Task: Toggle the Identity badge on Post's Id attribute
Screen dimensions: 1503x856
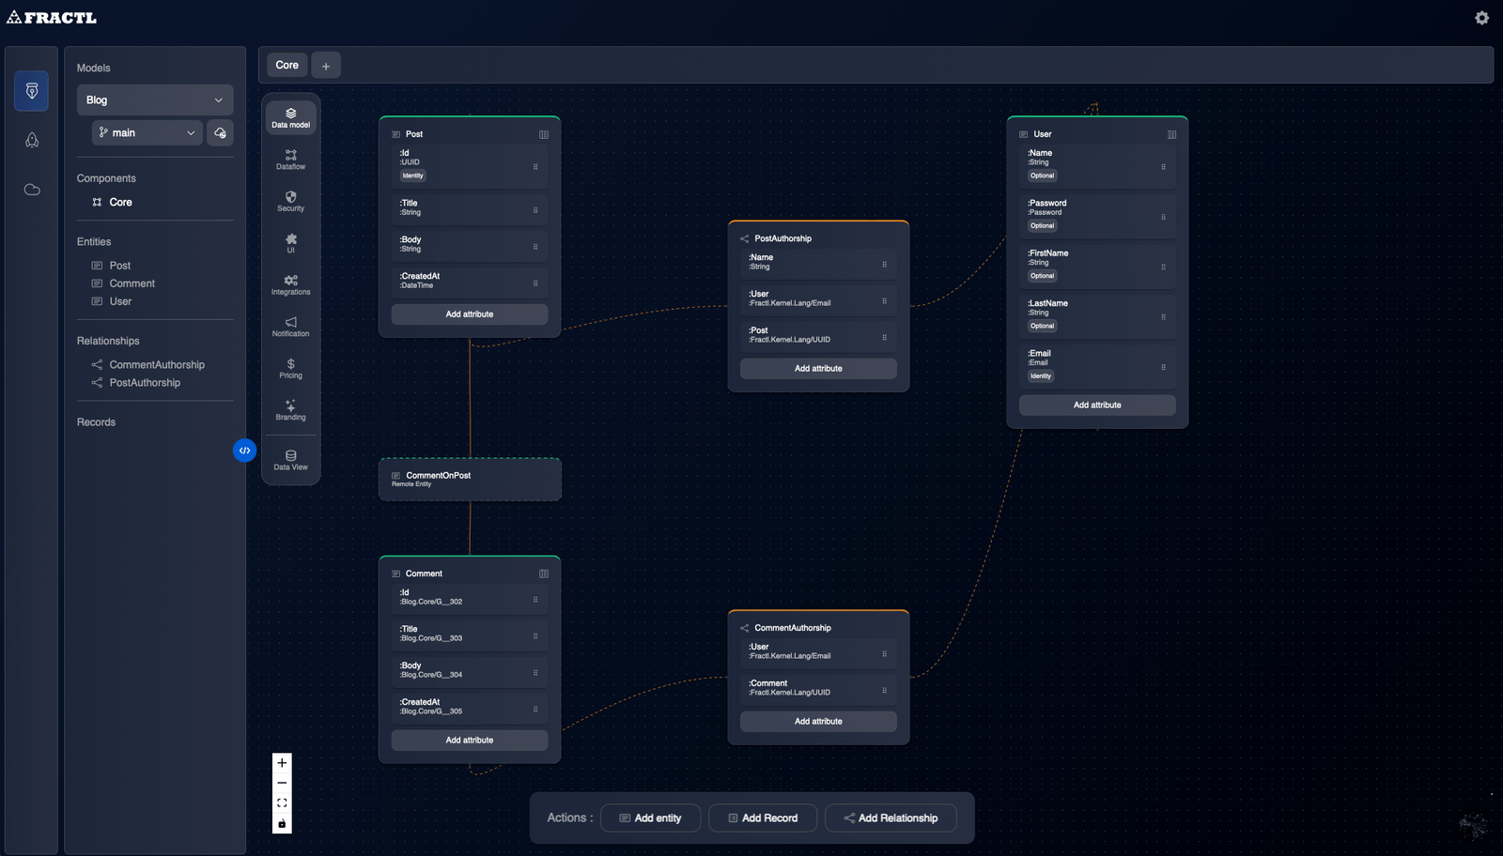Action: coord(412,176)
